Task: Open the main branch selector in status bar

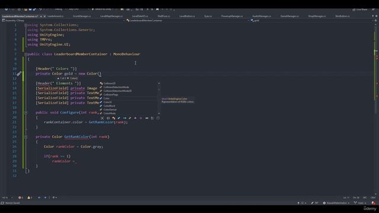Action: click(x=360, y=203)
